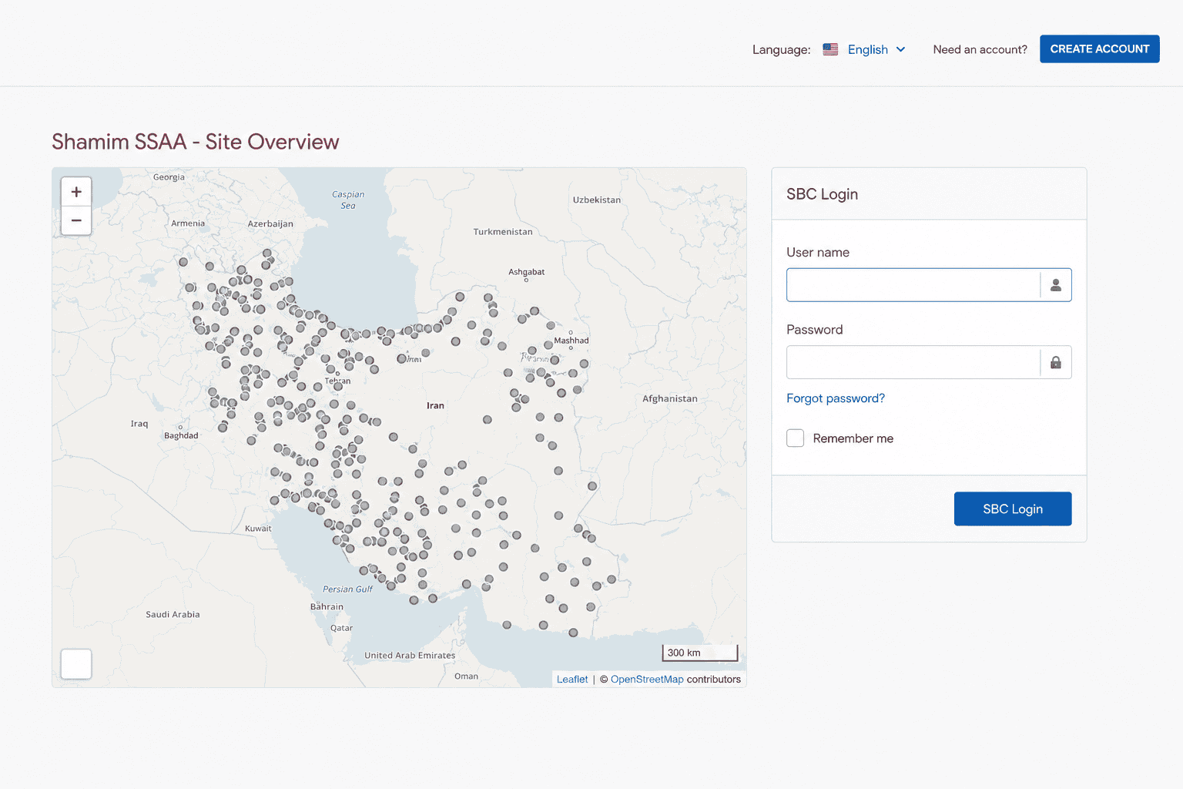The width and height of the screenshot is (1183, 789).
Task: Click the 300 km map scale bar
Action: coord(700,653)
